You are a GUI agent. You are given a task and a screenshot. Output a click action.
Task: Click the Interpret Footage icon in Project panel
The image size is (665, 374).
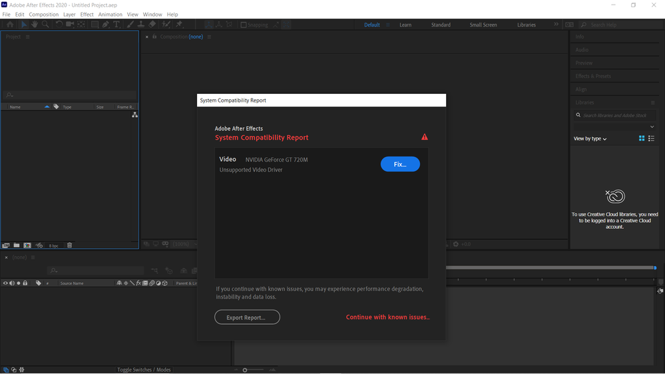tap(6, 245)
